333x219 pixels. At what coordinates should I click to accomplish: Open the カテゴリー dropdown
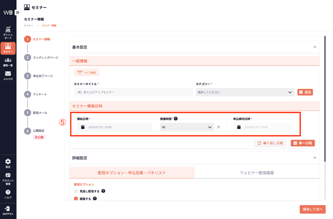click(x=245, y=92)
